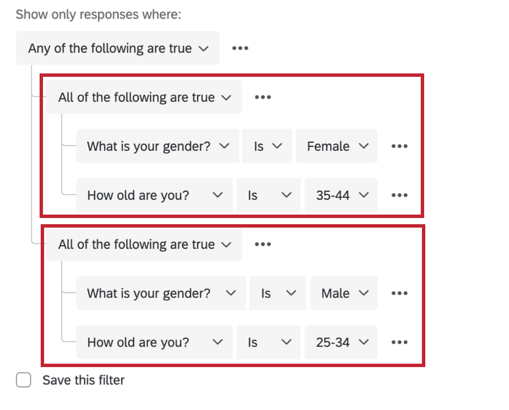Image resolution: width=509 pixels, height=410 pixels.
Task: Open the ellipsis menu beside the Female gender condition
Action: pyautogui.click(x=400, y=146)
